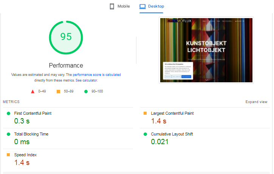Click the website screenshot thumbnail
This screenshot has height=174, width=274.
click(x=206, y=50)
